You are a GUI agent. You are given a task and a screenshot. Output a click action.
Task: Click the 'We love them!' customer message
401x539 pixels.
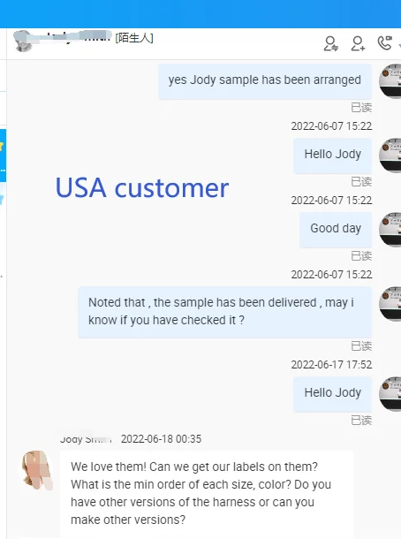207,494
